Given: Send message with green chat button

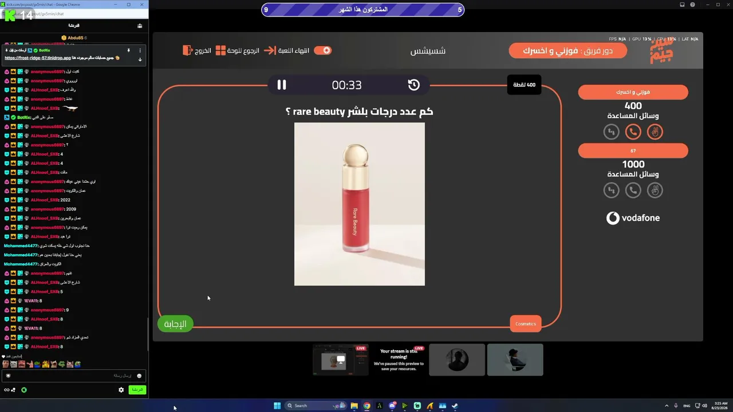Looking at the screenshot, I should point(137,390).
